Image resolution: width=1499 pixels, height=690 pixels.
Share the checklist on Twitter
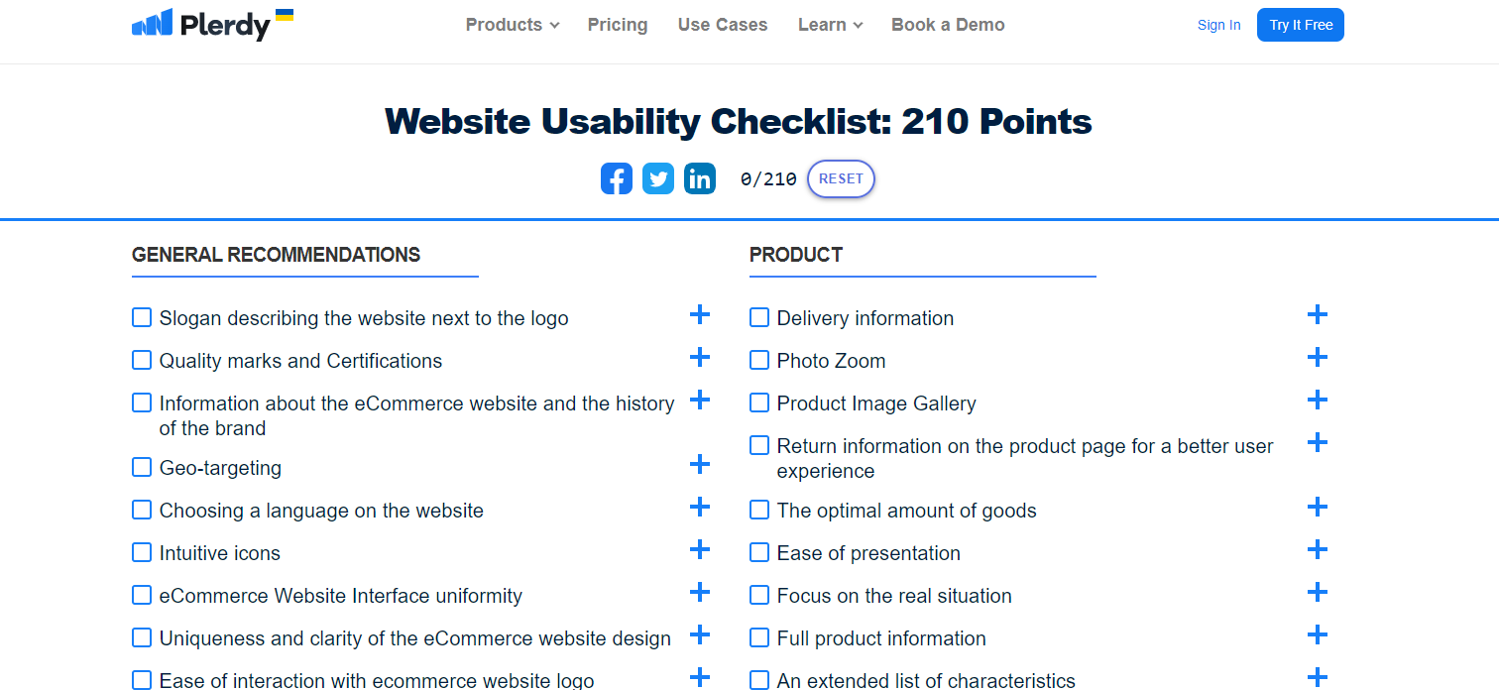(x=657, y=178)
